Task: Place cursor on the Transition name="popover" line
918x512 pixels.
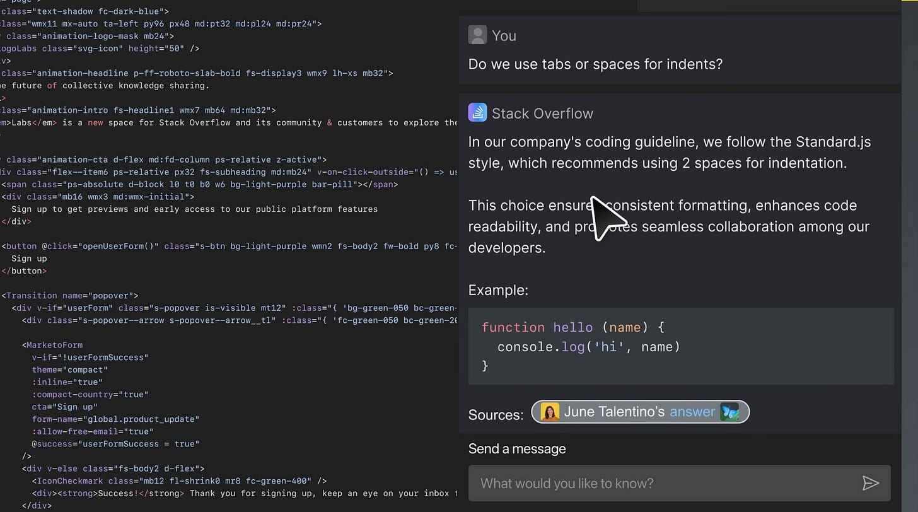Action: [71, 296]
